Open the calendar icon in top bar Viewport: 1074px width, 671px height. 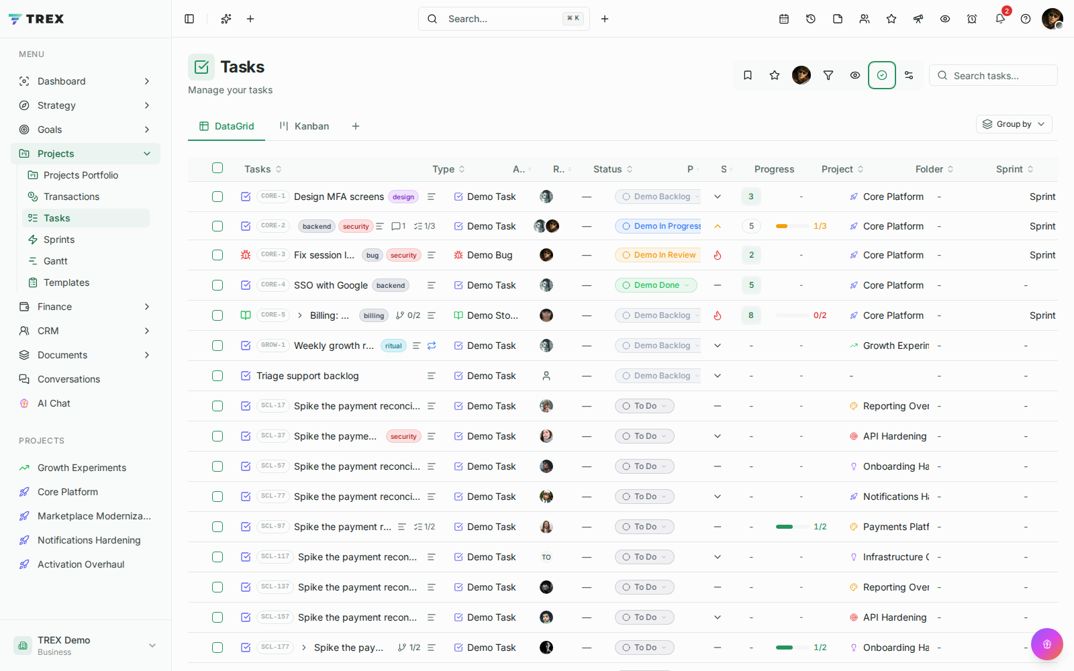click(x=784, y=19)
